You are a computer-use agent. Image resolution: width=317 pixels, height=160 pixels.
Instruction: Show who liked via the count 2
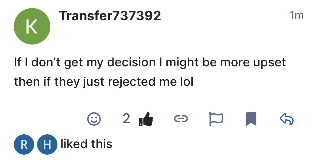[126, 119]
